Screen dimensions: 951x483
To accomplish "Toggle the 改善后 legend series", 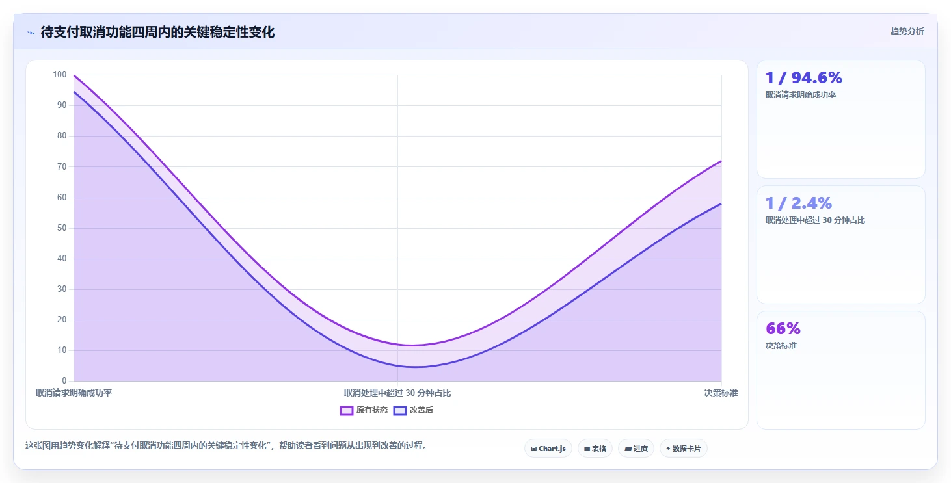I will click(x=414, y=410).
